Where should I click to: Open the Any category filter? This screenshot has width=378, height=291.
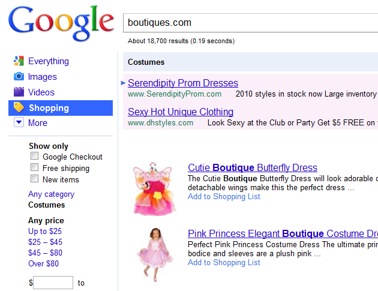point(51,194)
